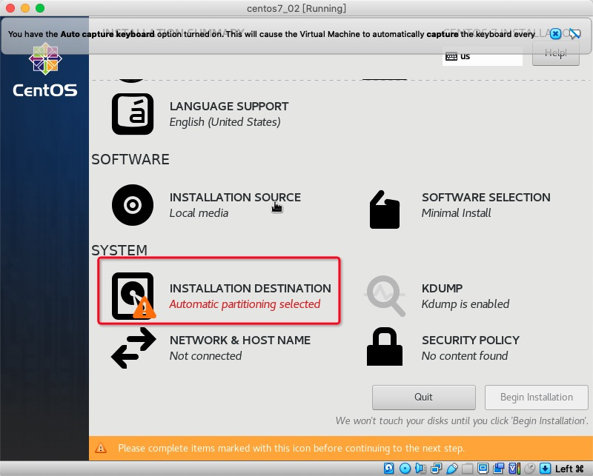Click mouse integration status icon
Viewport: 593px width, 476px height.
click(530, 469)
